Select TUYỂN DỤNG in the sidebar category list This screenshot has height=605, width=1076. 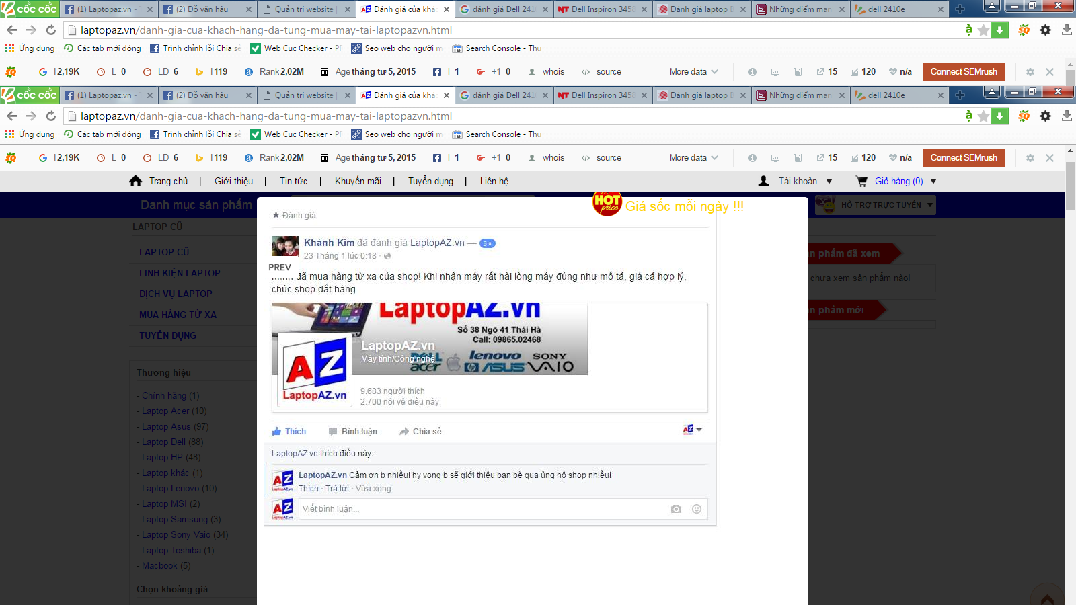click(167, 335)
